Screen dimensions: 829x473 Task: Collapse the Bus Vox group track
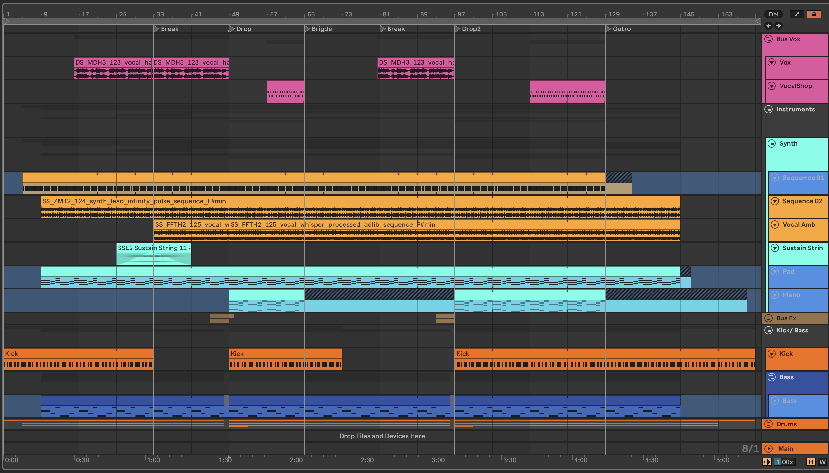[768, 39]
